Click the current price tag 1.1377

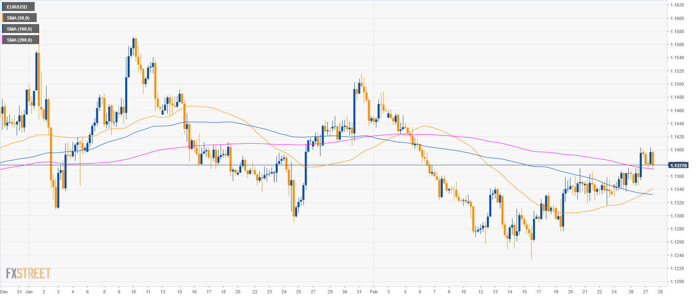point(678,165)
